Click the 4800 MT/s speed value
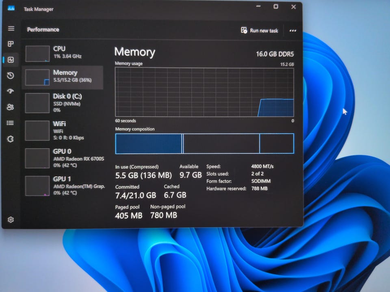Screen dimensions: 390x292 pos(262,166)
